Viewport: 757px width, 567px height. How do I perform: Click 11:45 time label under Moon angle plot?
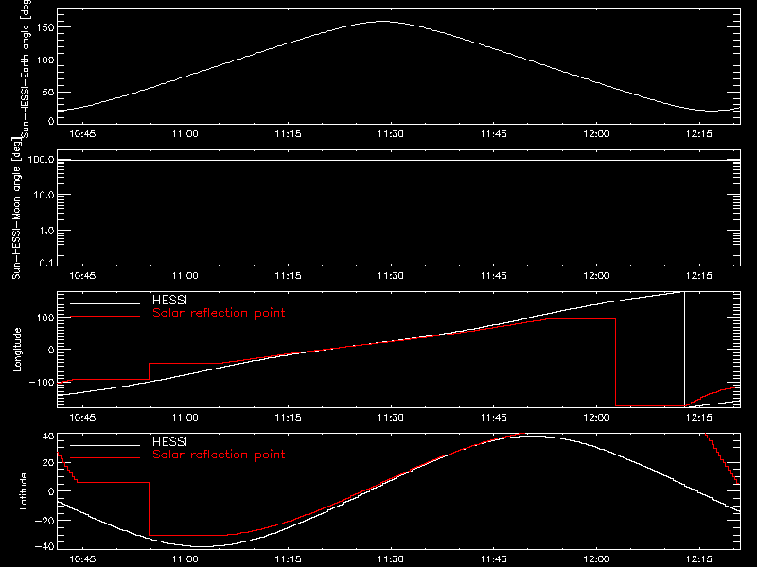coord(493,275)
